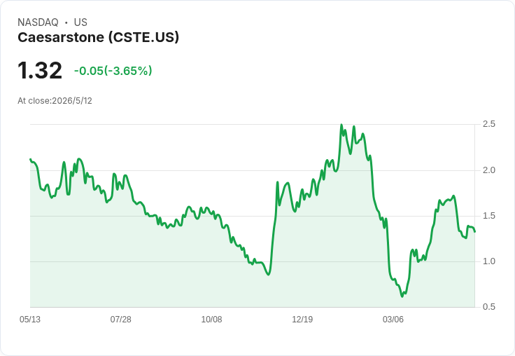
Task: Click the 1.0 y-axis price label
Action: click(x=488, y=261)
